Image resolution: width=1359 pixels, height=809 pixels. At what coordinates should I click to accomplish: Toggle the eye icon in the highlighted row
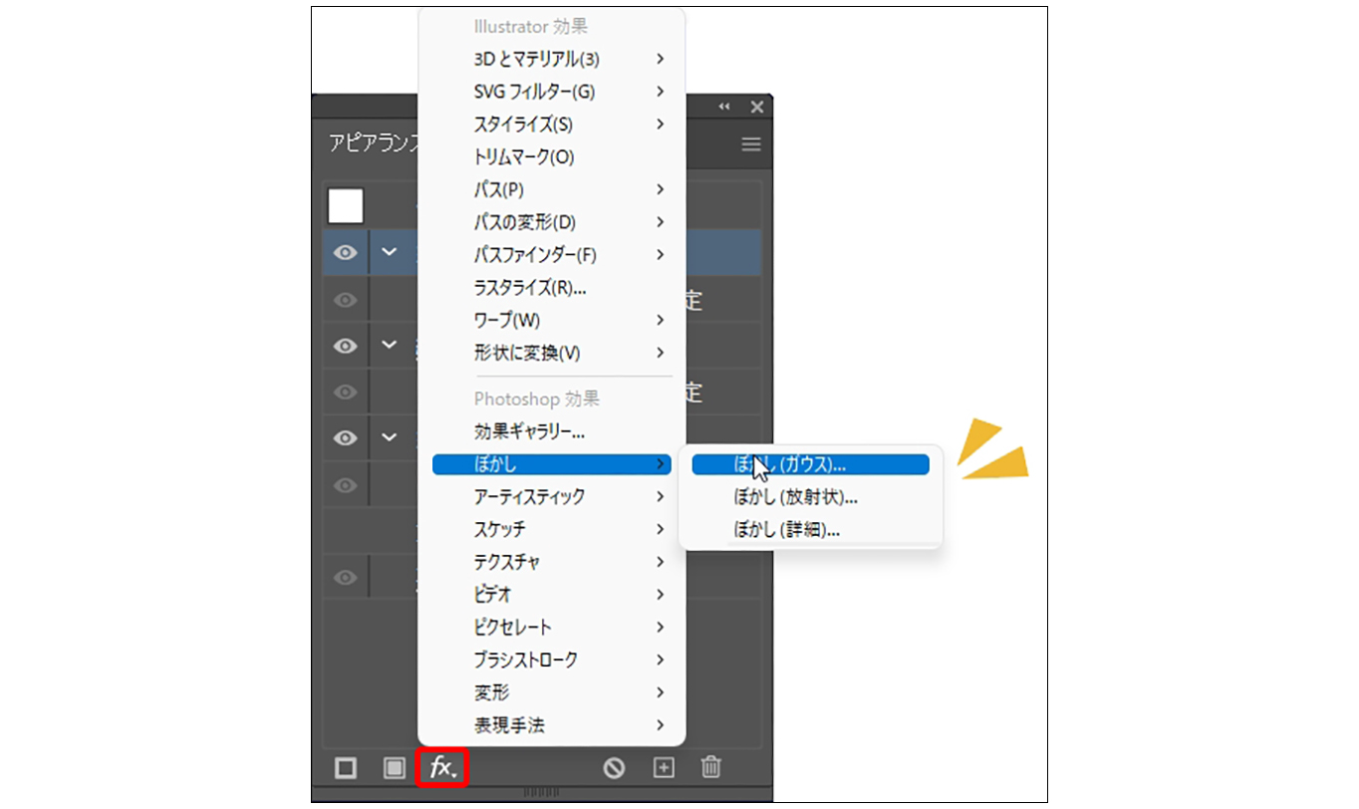tap(345, 253)
